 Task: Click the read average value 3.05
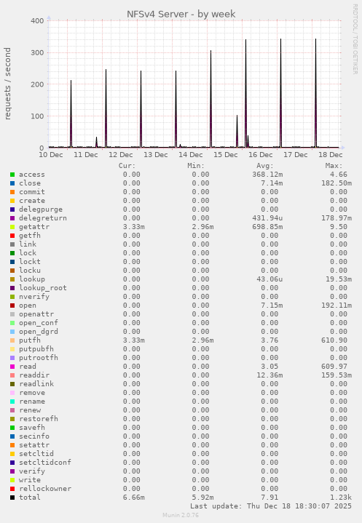(269, 367)
